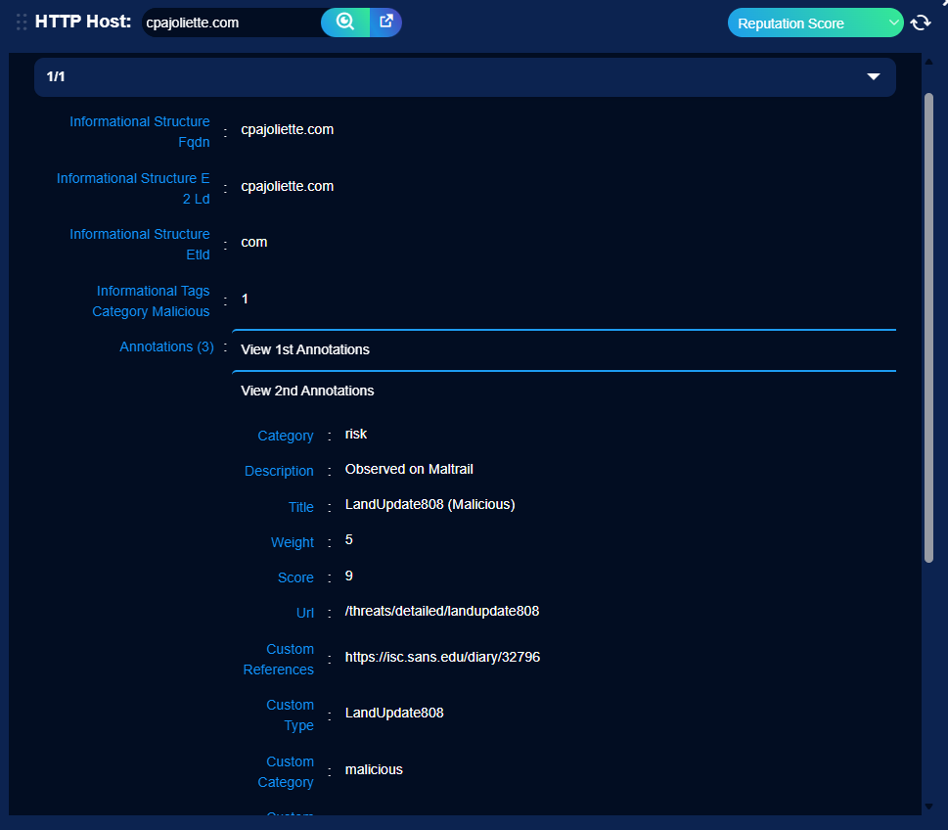Click the HTTP Host input field
This screenshot has height=830, width=948.
pyautogui.click(x=232, y=23)
